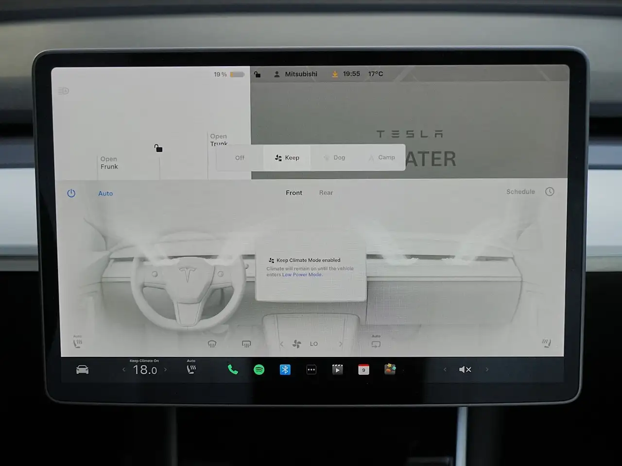Toggle the air recirculation icon
The height and width of the screenshot is (466, 622).
[x=376, y=344]
